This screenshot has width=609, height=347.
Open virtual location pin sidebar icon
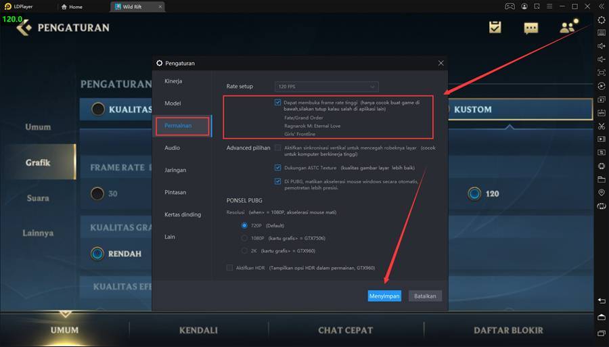pos(602,193)
